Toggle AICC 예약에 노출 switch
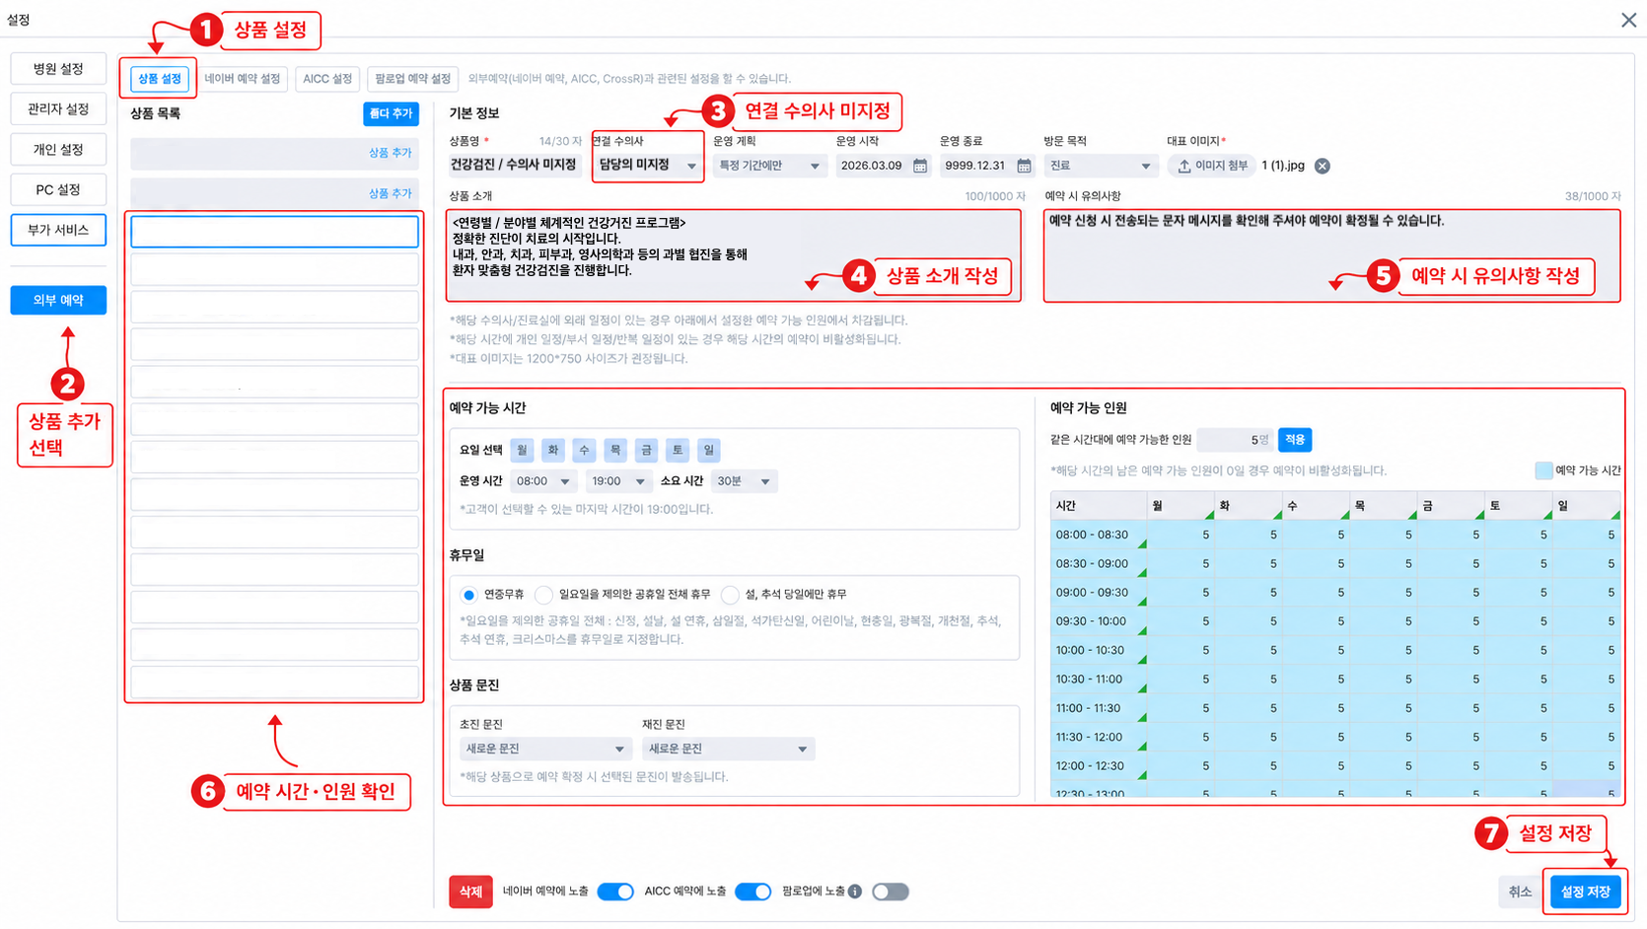This screenshot has width=1647, height=929. pos(752,892)
